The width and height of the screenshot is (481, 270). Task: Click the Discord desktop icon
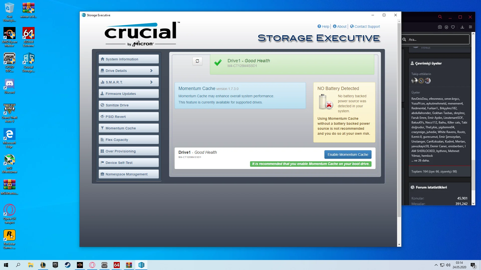coord(10,86)
